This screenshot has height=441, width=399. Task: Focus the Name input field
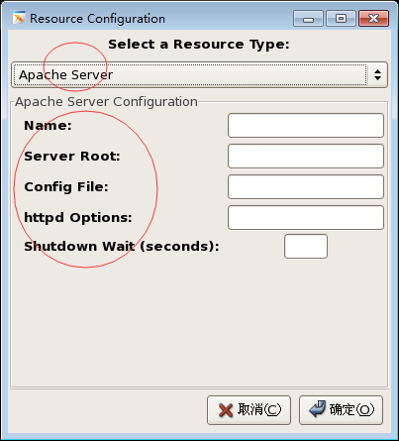(x=306, y=126)
